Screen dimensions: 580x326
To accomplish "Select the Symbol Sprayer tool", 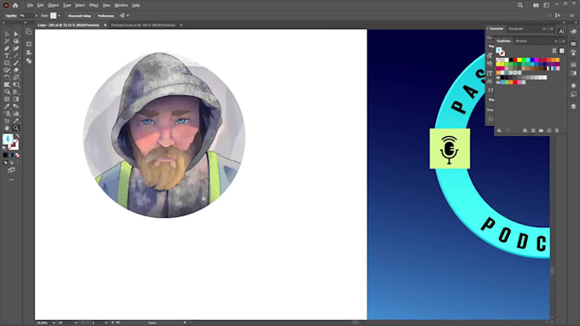I will click(x=7, y=113).
